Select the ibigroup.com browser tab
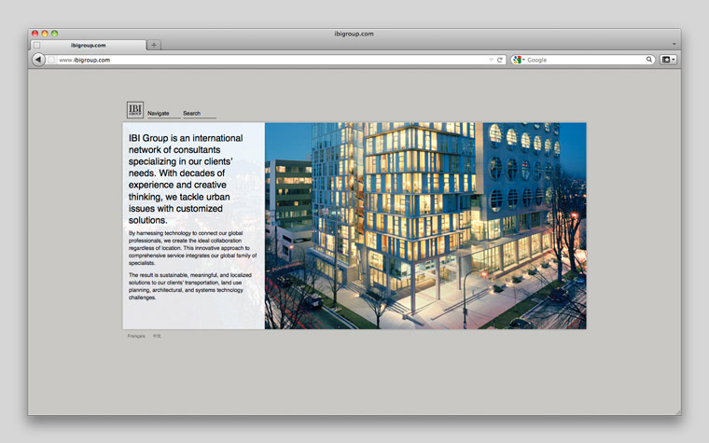Screen dimensions: 709x443 click(x=89, y=45)
